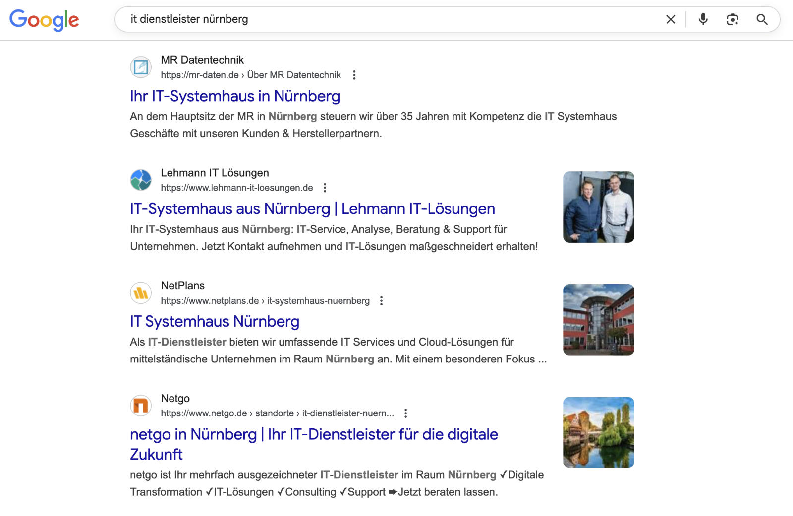Open Google Lens image search
This screenshot has height=516, width=793.
[732, 19]
